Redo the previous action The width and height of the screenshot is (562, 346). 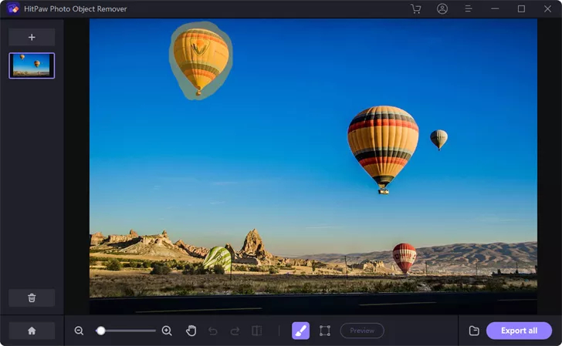click(x=235, y=331)
